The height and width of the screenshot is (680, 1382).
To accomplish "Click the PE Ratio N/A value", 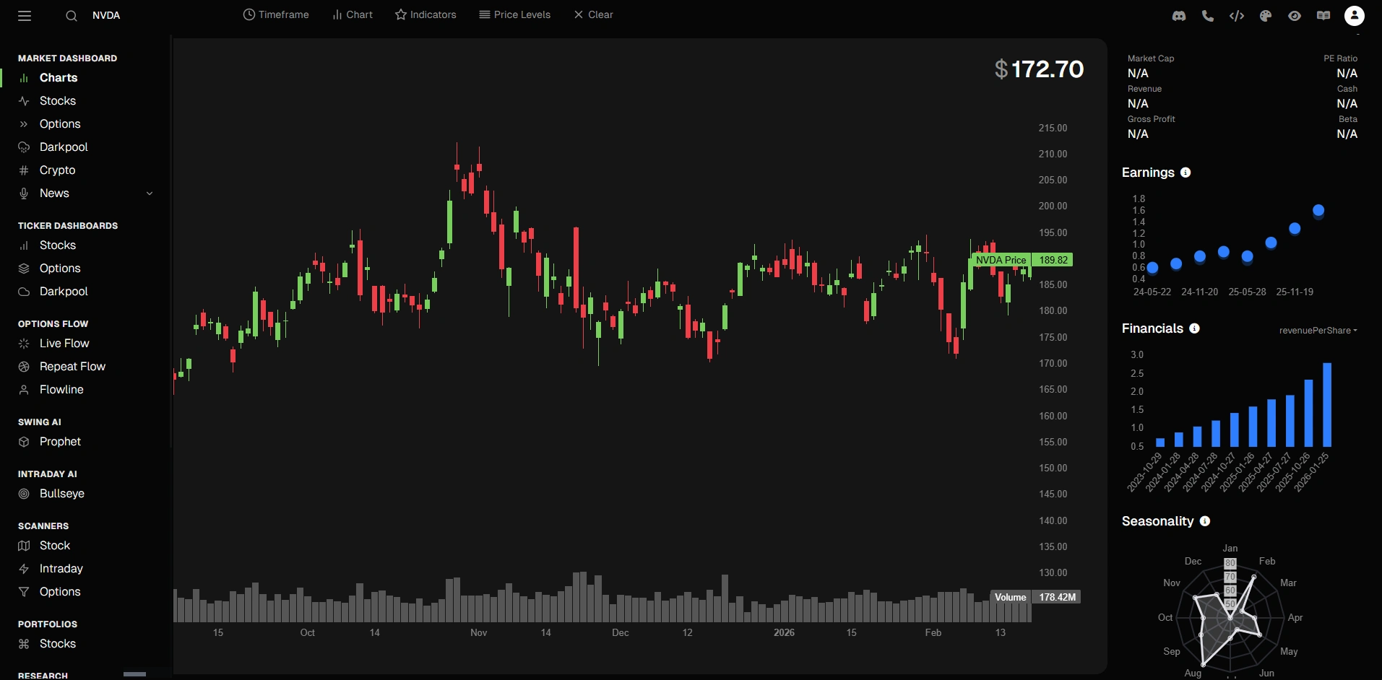I will tap(1347, 74).
